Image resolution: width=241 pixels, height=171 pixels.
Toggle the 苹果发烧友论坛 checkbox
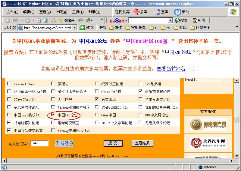tap(141, 99)
